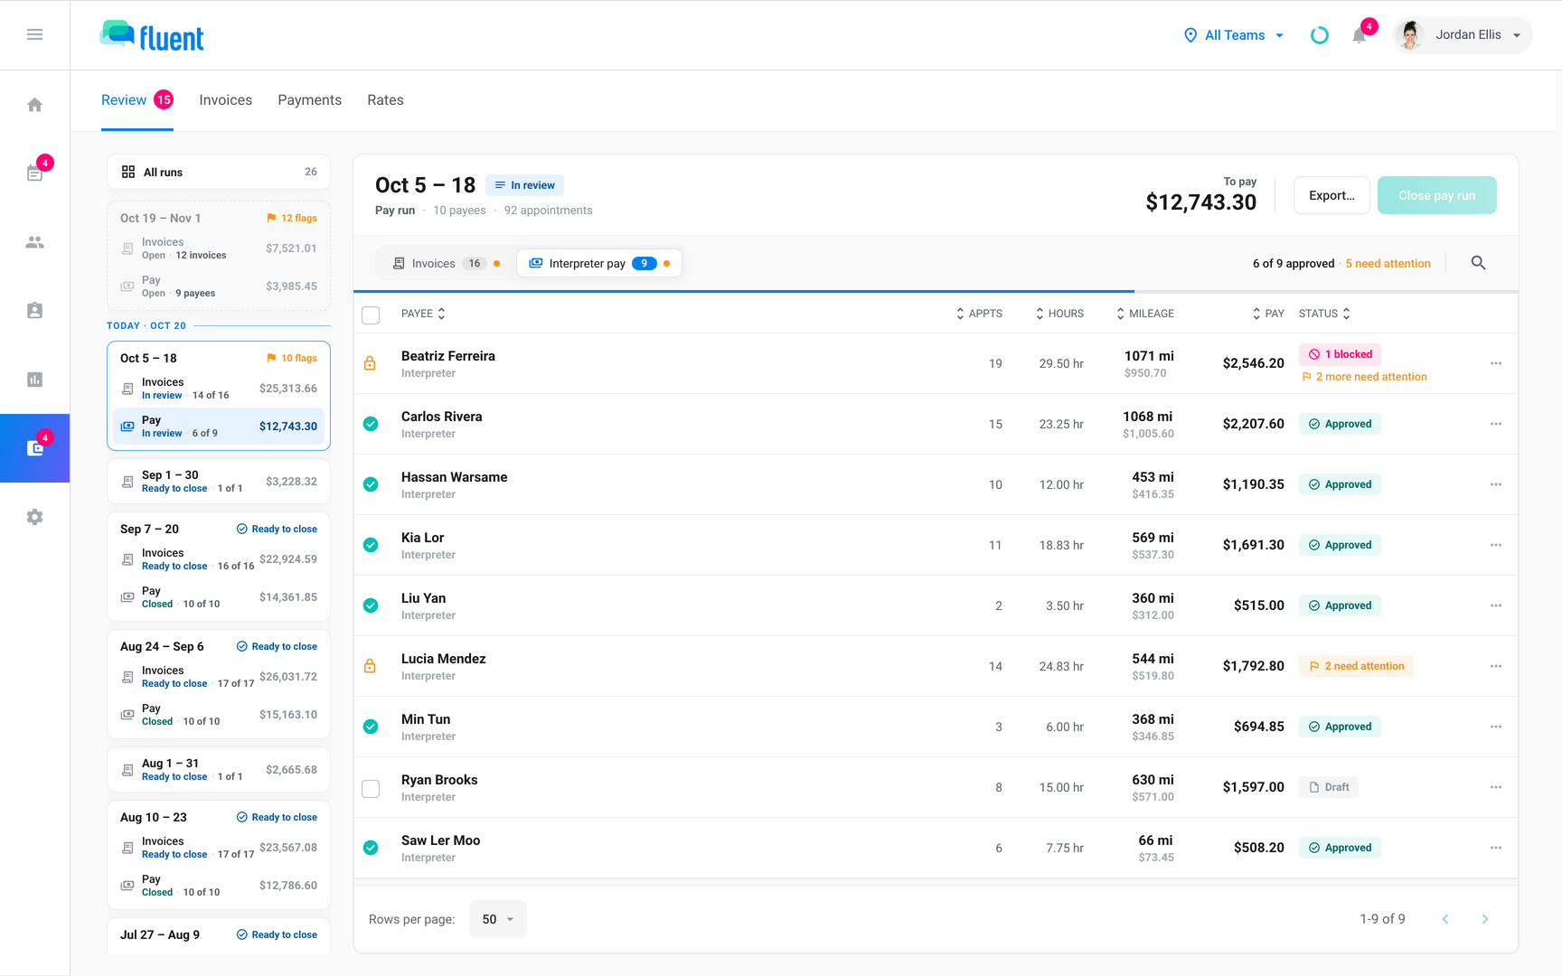Open the billing wallet sidebar icon
The width and height of the screenshot is (1562, 976).
[35, 448]
